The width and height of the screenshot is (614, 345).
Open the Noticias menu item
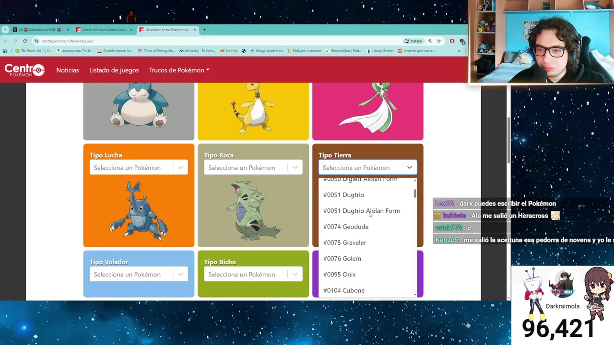(67, 70)
